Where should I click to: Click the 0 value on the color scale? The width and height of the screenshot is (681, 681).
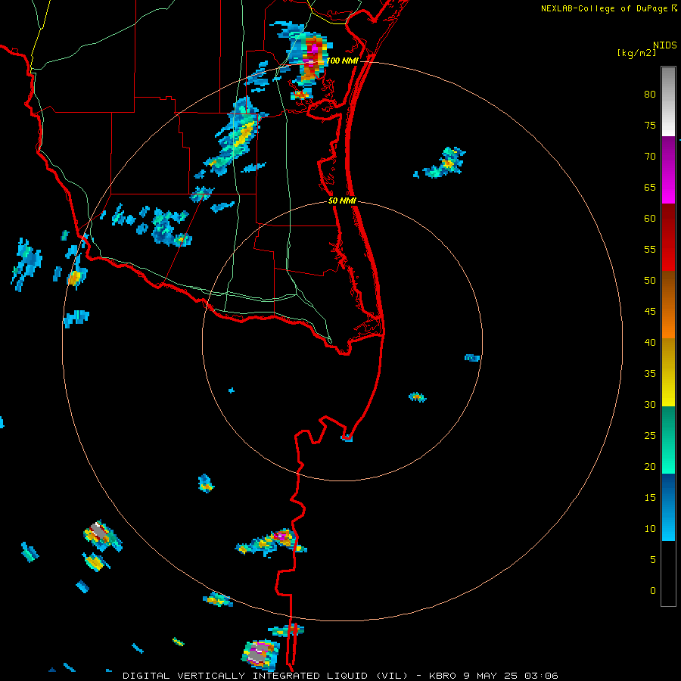653,591
